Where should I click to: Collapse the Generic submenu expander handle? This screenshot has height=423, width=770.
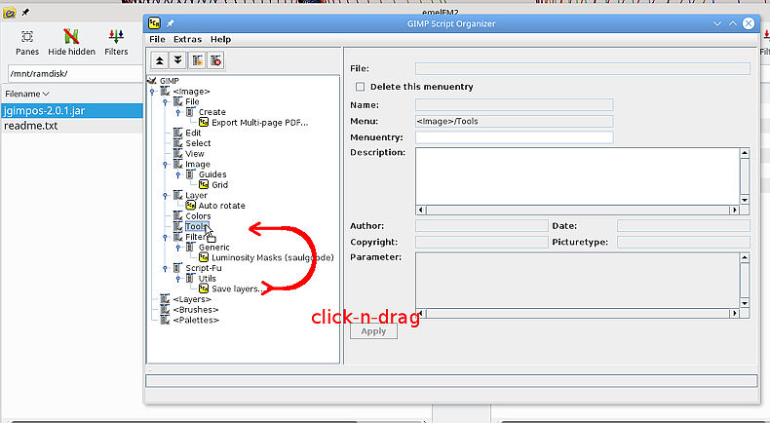(x=178, y=248)
